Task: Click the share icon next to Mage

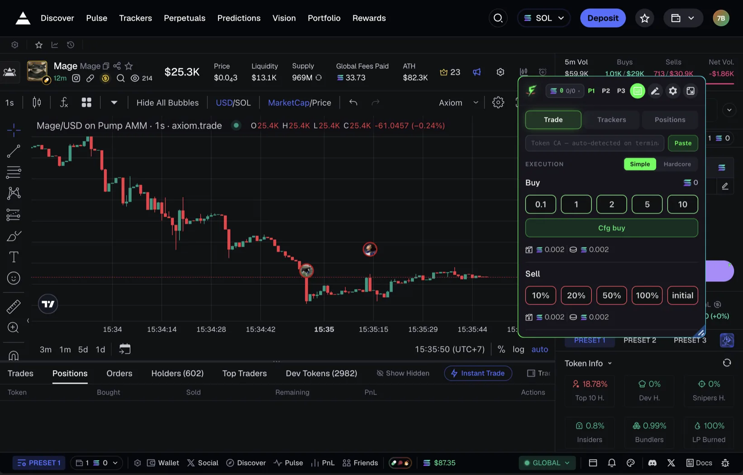Action: [117, 66]
